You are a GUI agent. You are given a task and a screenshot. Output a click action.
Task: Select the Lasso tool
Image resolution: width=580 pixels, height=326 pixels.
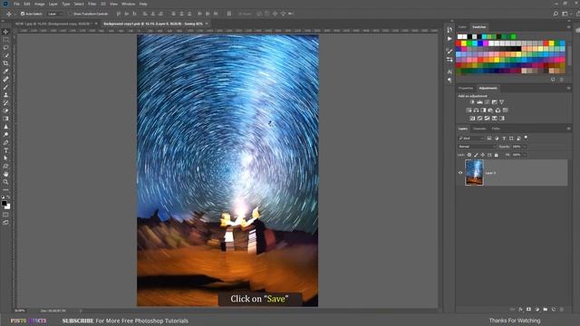5,48
